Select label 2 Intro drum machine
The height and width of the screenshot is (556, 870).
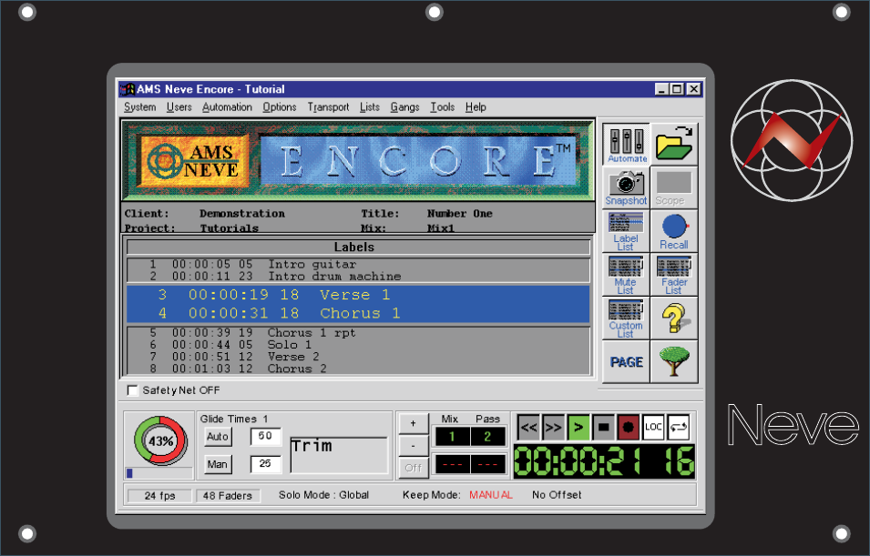pos(358,276)
